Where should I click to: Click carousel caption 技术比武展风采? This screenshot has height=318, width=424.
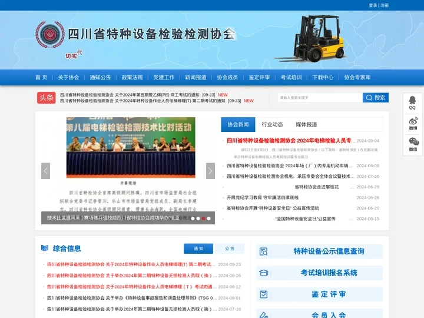[x=113, y=218]
